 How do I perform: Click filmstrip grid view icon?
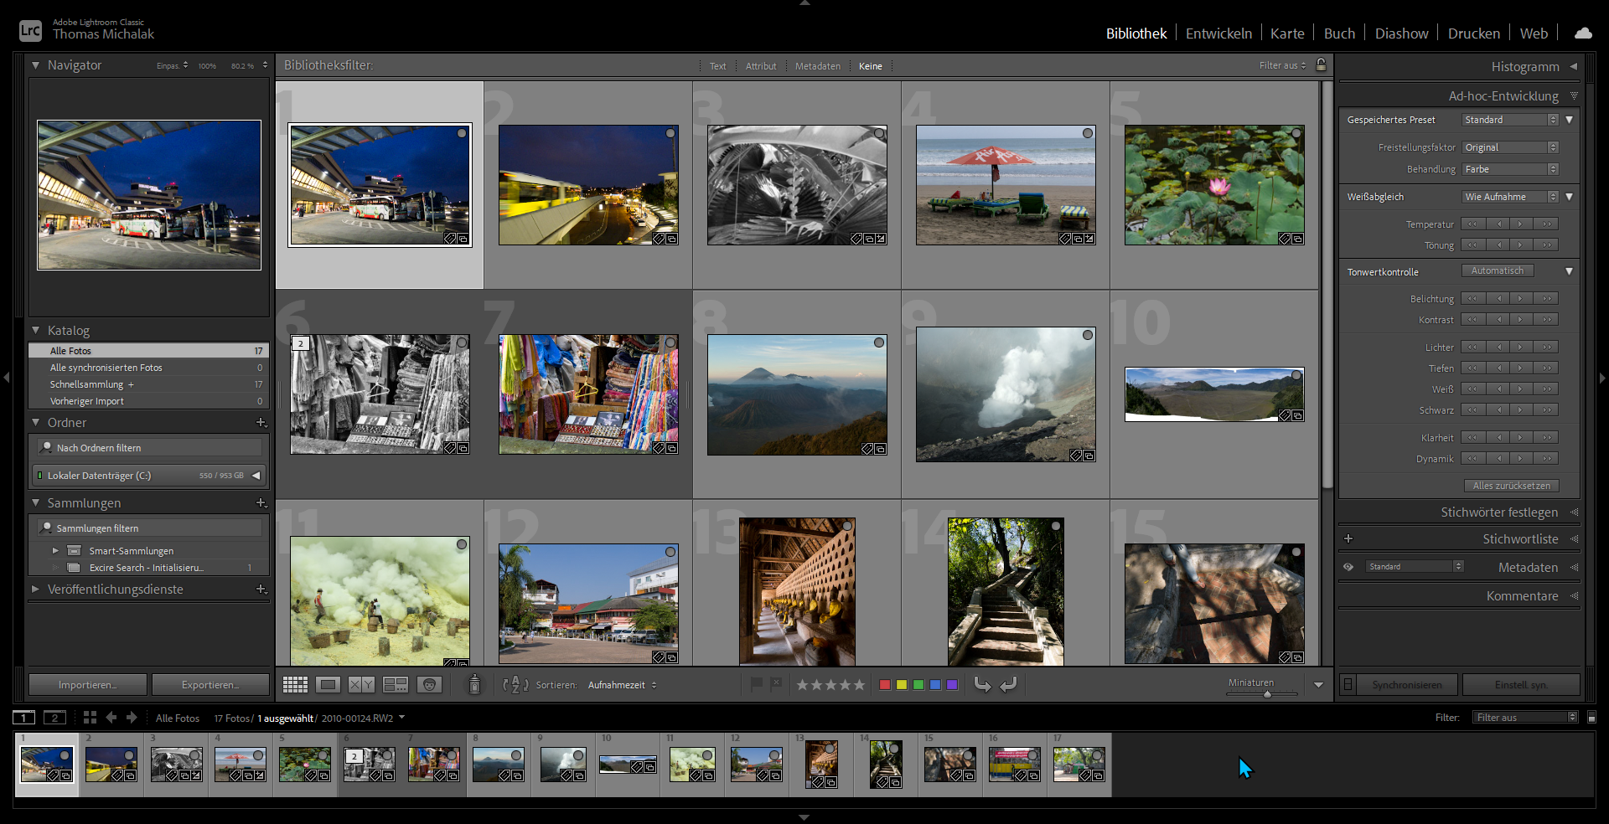pos(90,718)
